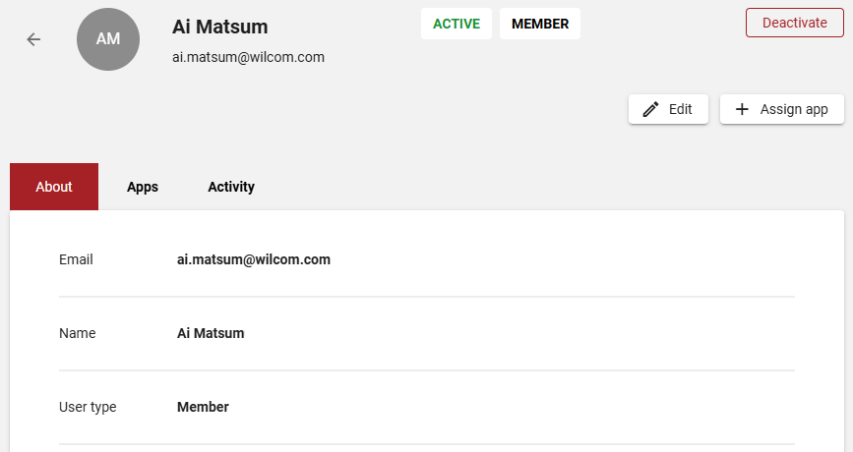Click the Ai Matsum header title

[x=219, y=27]
